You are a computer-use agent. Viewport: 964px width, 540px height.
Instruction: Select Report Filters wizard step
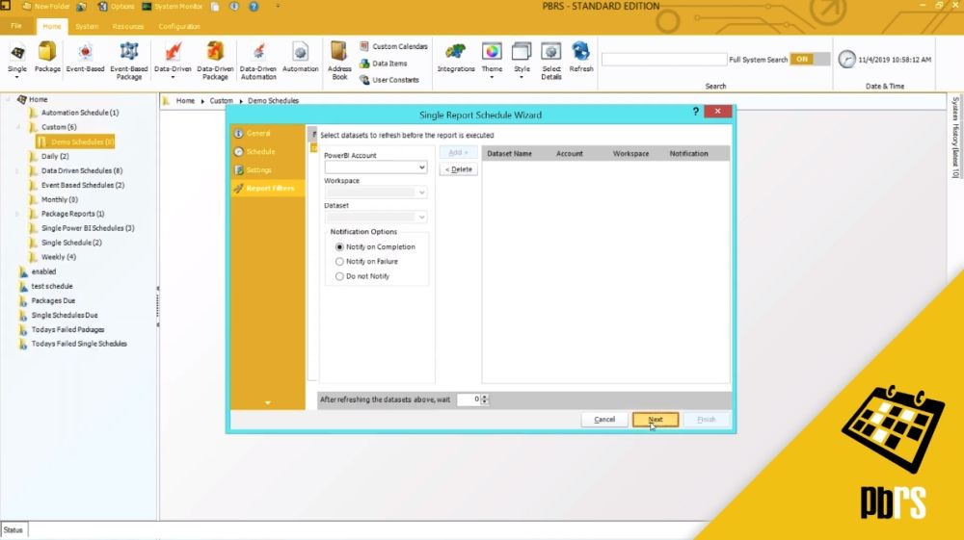point(267,189)
